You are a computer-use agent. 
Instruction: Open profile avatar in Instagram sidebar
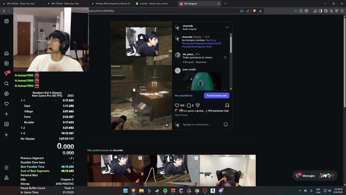(6, 134)
